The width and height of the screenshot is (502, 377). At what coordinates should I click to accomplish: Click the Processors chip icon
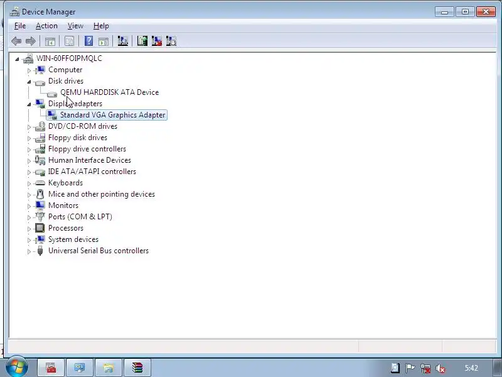40,228
